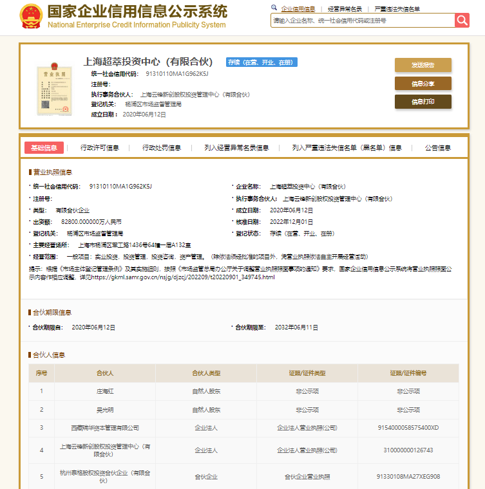Image resolution: width=485 pixels, height=489 pixels.
Task: Click the site title 国家企业信用信息公示系统
Action: [x=137, y=12]
